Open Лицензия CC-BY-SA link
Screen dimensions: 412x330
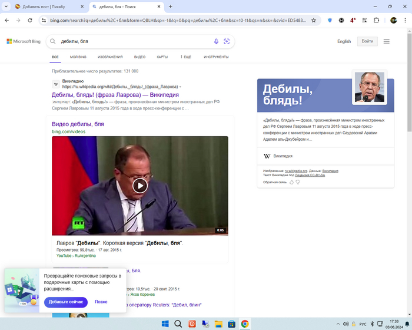[x=310, y=175]
